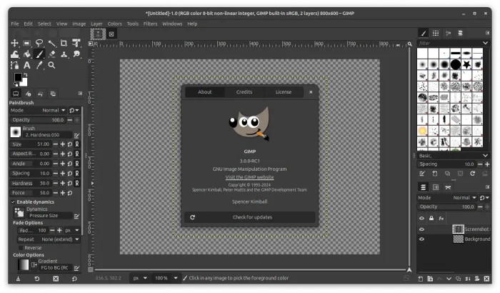
Task: Select the Color Picker eyedropper tool
Action: 39,66
